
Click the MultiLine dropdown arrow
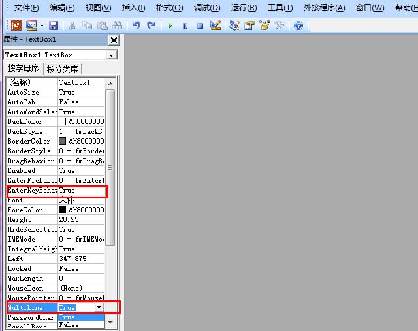tap(99, 307)
